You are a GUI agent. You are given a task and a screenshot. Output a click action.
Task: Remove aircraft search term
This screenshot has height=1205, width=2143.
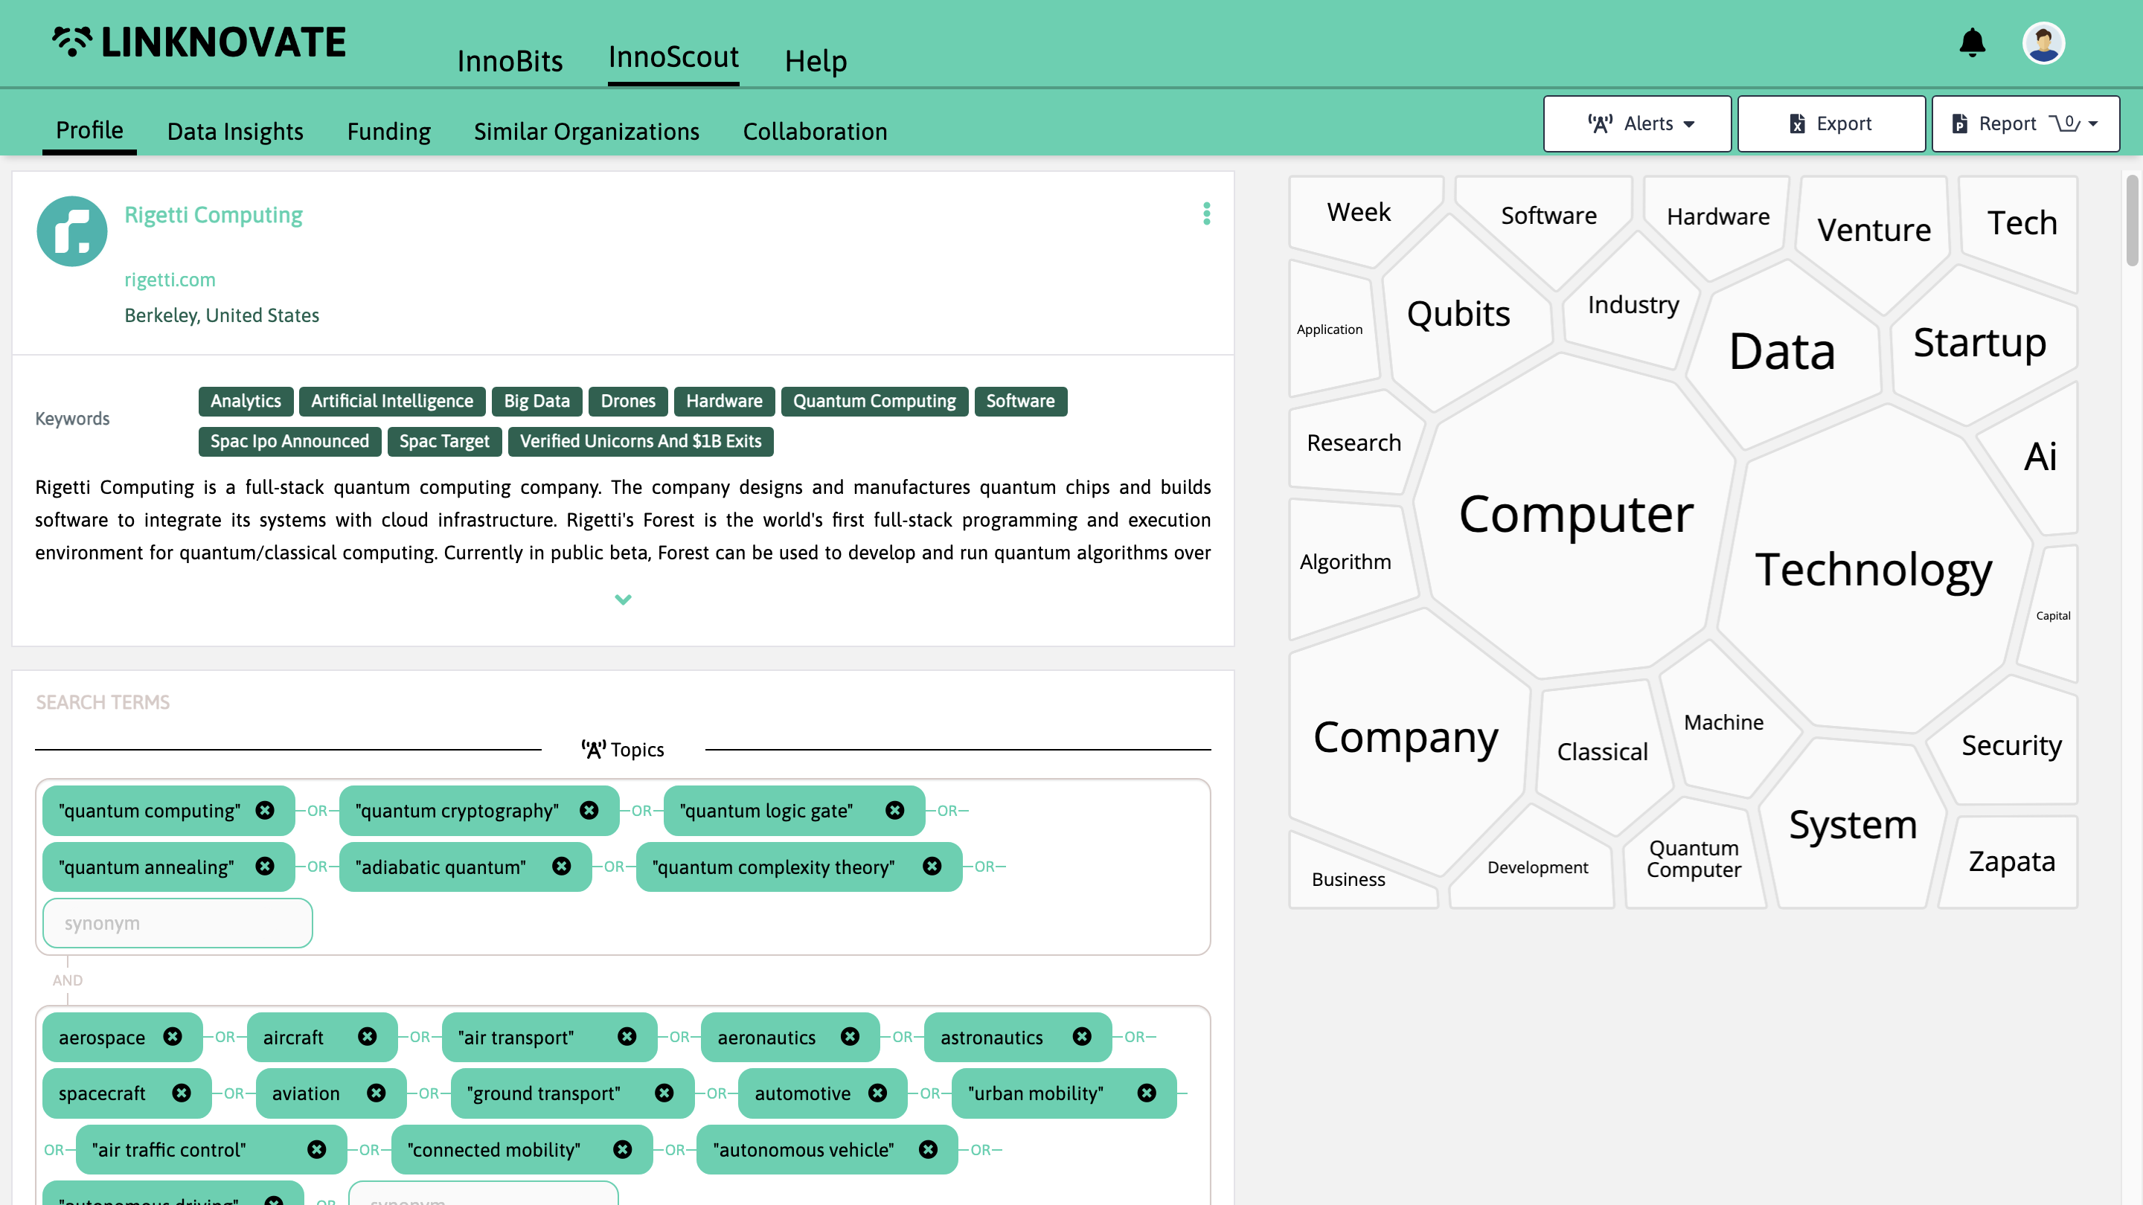coord(367,1036)
